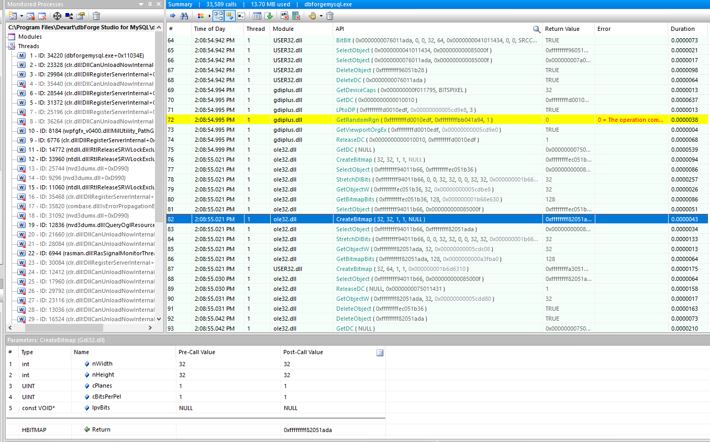710x442 pixels.
Task: Select the dbForge Studio process path root
Action: (81, 27)
